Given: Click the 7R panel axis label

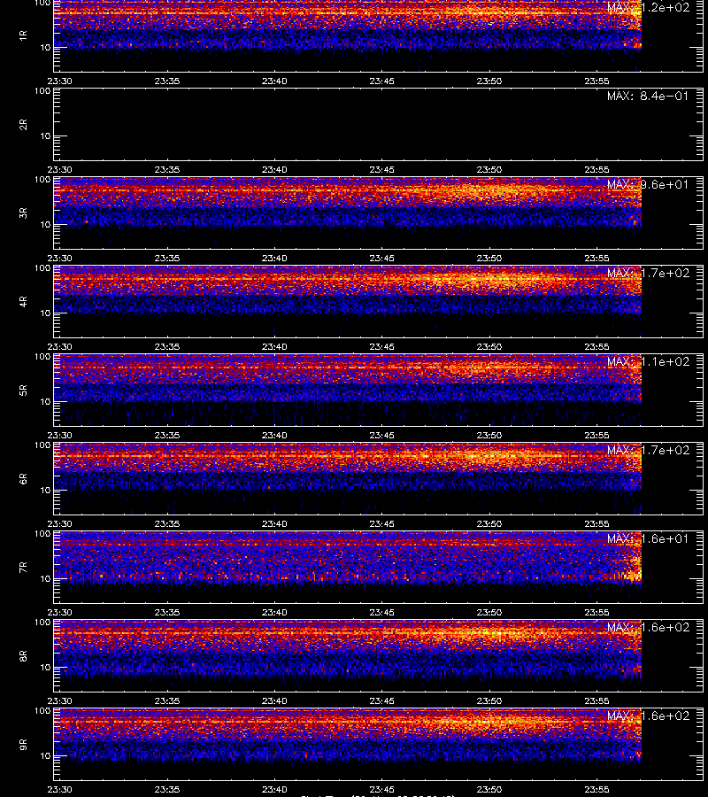Looking at the screenshot, I should [x=23, y=568].
